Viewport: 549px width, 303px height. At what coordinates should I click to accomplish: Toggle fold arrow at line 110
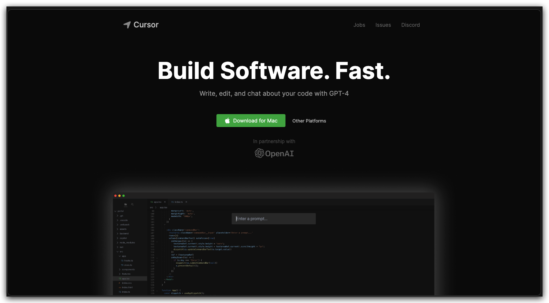157,241
